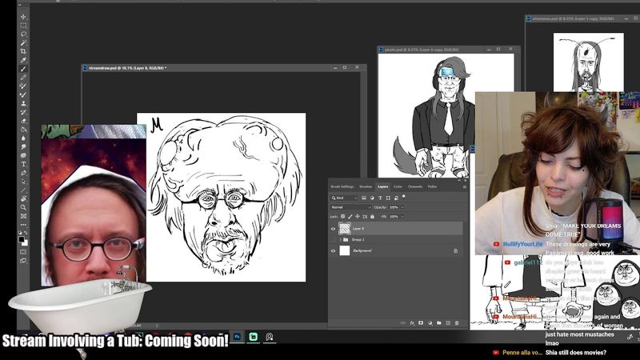Select the Layers tab
The height and width of the screenshot is (360, 640).
coord(383,186)
